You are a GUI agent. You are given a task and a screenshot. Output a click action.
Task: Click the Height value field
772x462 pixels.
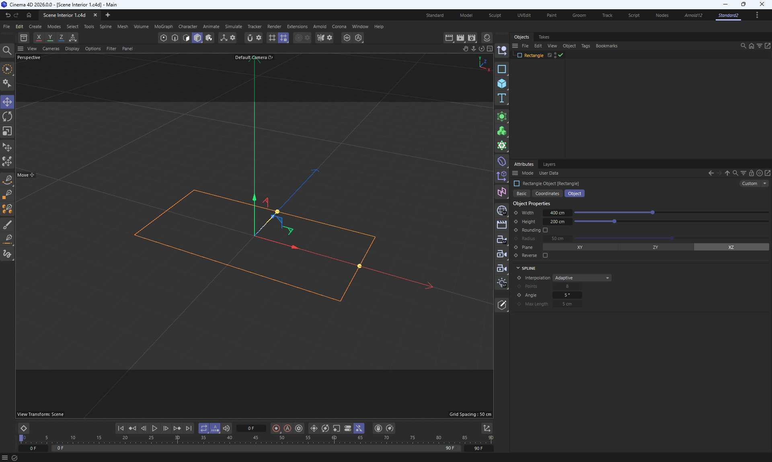coord(557,222)
